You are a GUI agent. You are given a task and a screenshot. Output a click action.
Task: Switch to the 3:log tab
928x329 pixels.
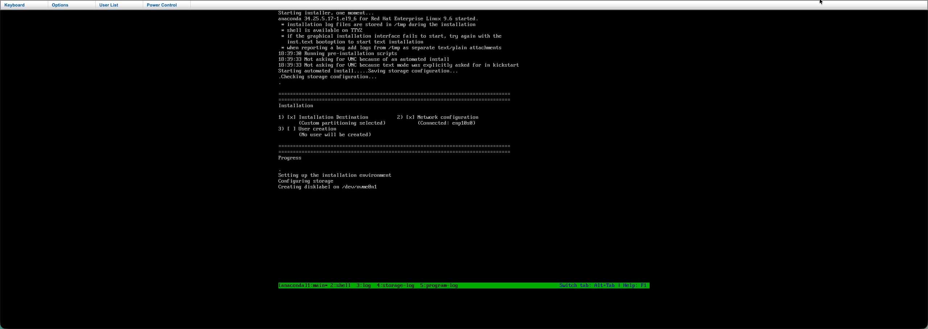pos(364,286)
